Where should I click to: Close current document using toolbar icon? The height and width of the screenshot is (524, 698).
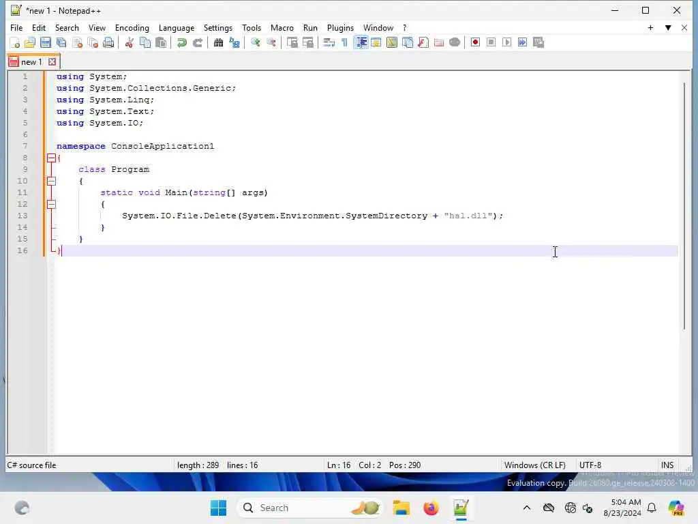[x=77, y=43]
